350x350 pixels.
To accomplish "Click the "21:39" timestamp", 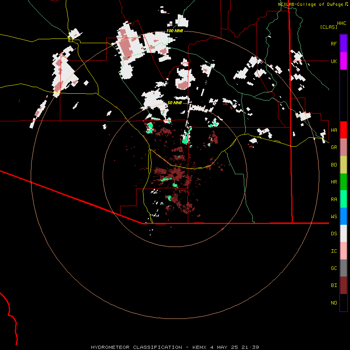I will point(250,347).
